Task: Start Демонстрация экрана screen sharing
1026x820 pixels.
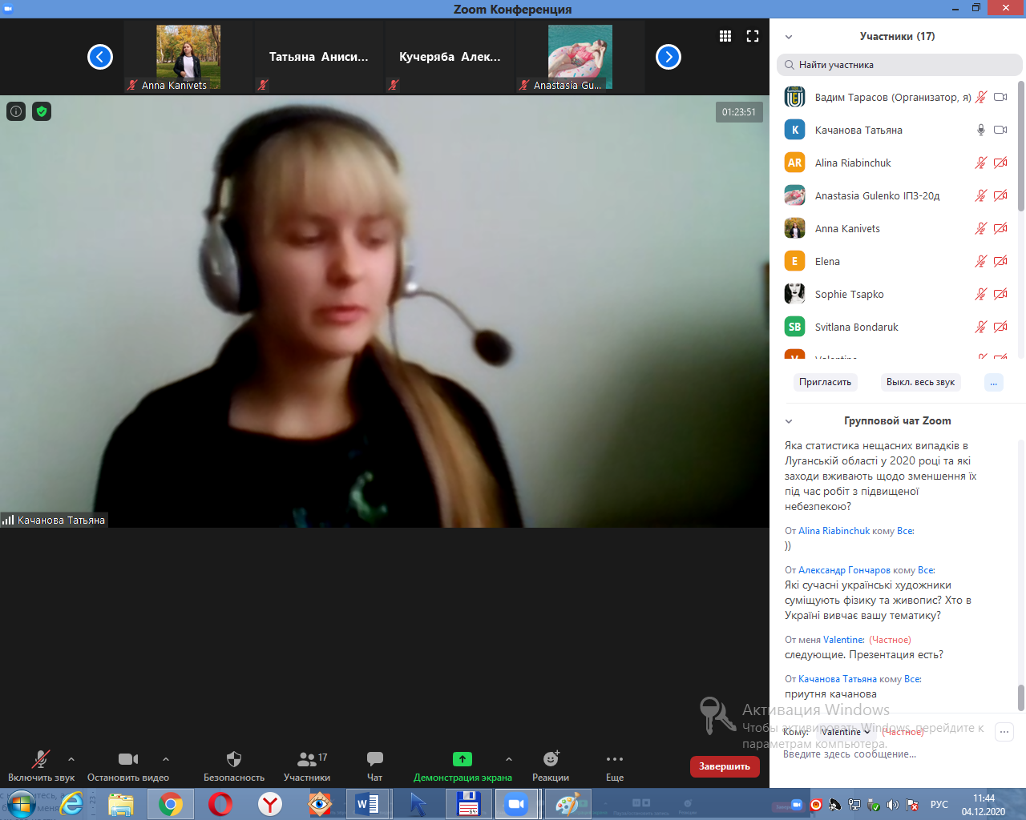Action: (463, 766)
